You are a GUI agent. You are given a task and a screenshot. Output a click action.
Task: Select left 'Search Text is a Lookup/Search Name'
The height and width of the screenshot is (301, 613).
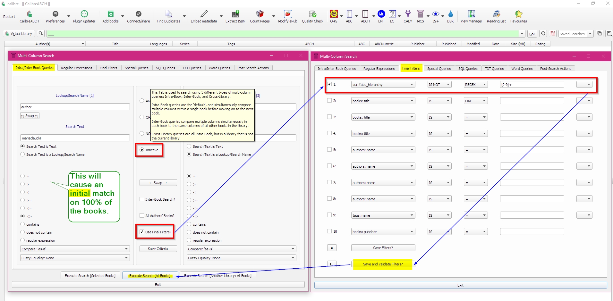pyautogui.click(x=22, y=154)
